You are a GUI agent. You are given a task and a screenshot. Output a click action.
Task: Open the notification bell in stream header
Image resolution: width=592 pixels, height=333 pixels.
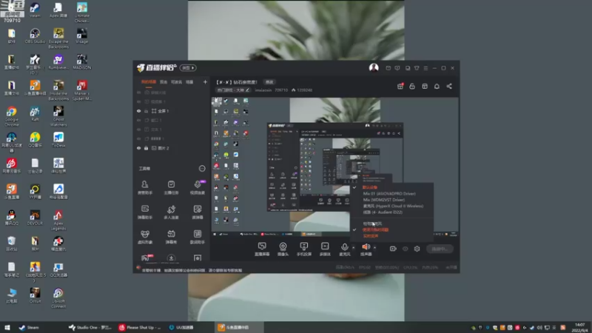[x=437, y=86]
